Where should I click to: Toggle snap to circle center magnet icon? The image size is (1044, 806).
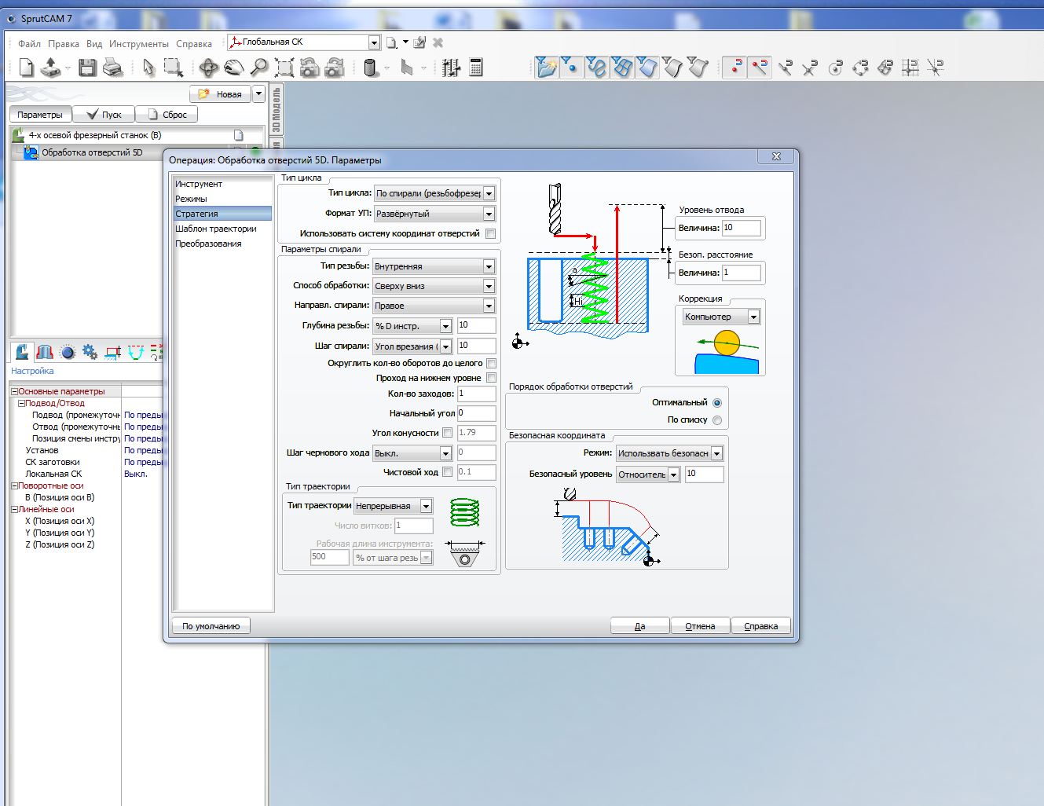(835, 68)
